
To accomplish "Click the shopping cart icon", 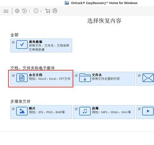I will (48, 11).
